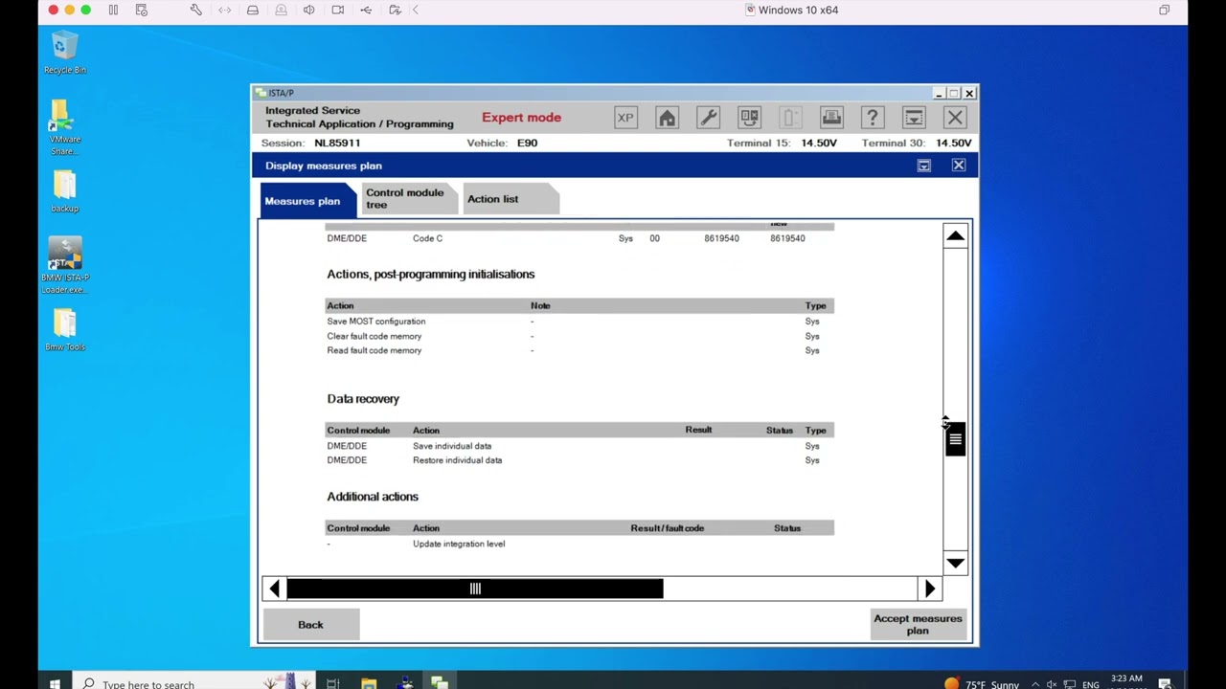Click the scroll up arrow in measures plan
The height and width of the screenshot is (689, 1226).
(955, 236)
